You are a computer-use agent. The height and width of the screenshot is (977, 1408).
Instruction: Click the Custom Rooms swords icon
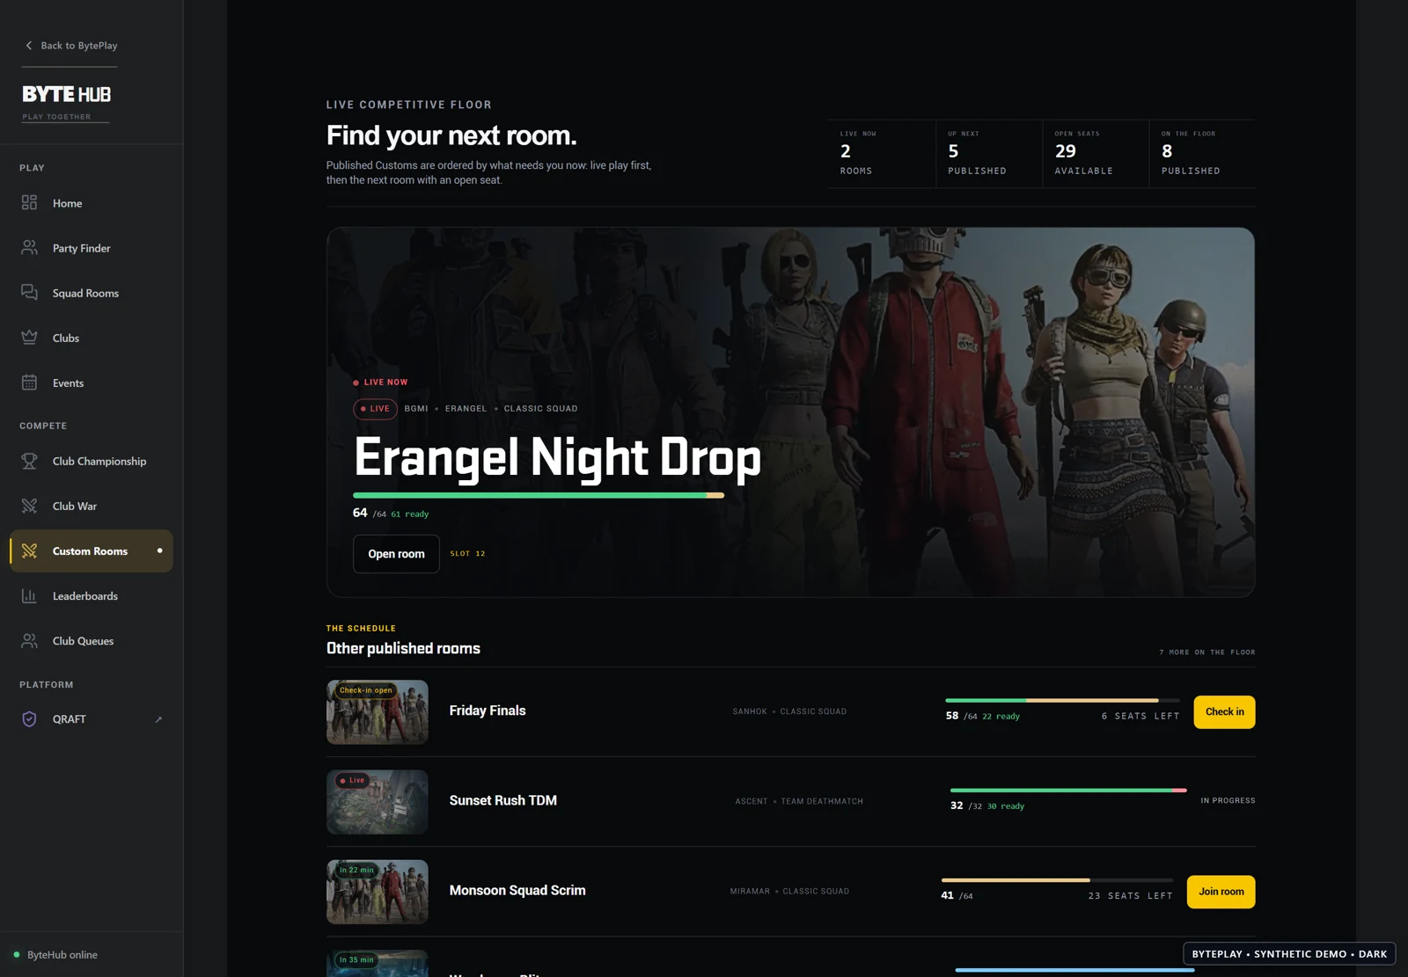pos(29,551)
